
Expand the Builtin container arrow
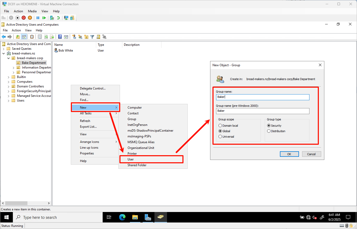pos(9,77)
